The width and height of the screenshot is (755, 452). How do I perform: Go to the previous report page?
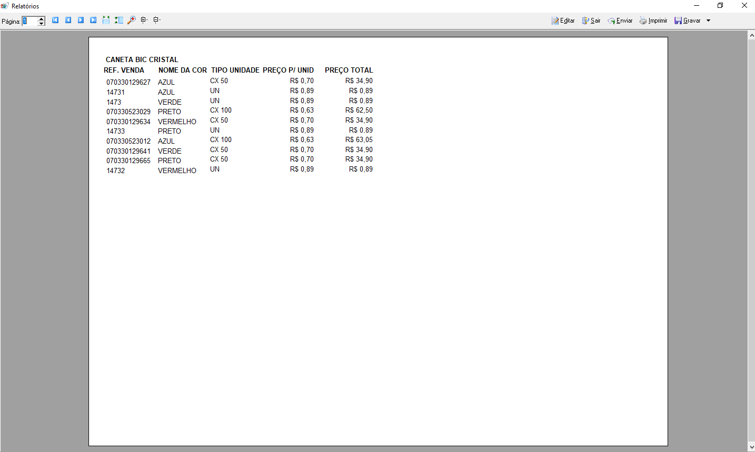(68, 20)
